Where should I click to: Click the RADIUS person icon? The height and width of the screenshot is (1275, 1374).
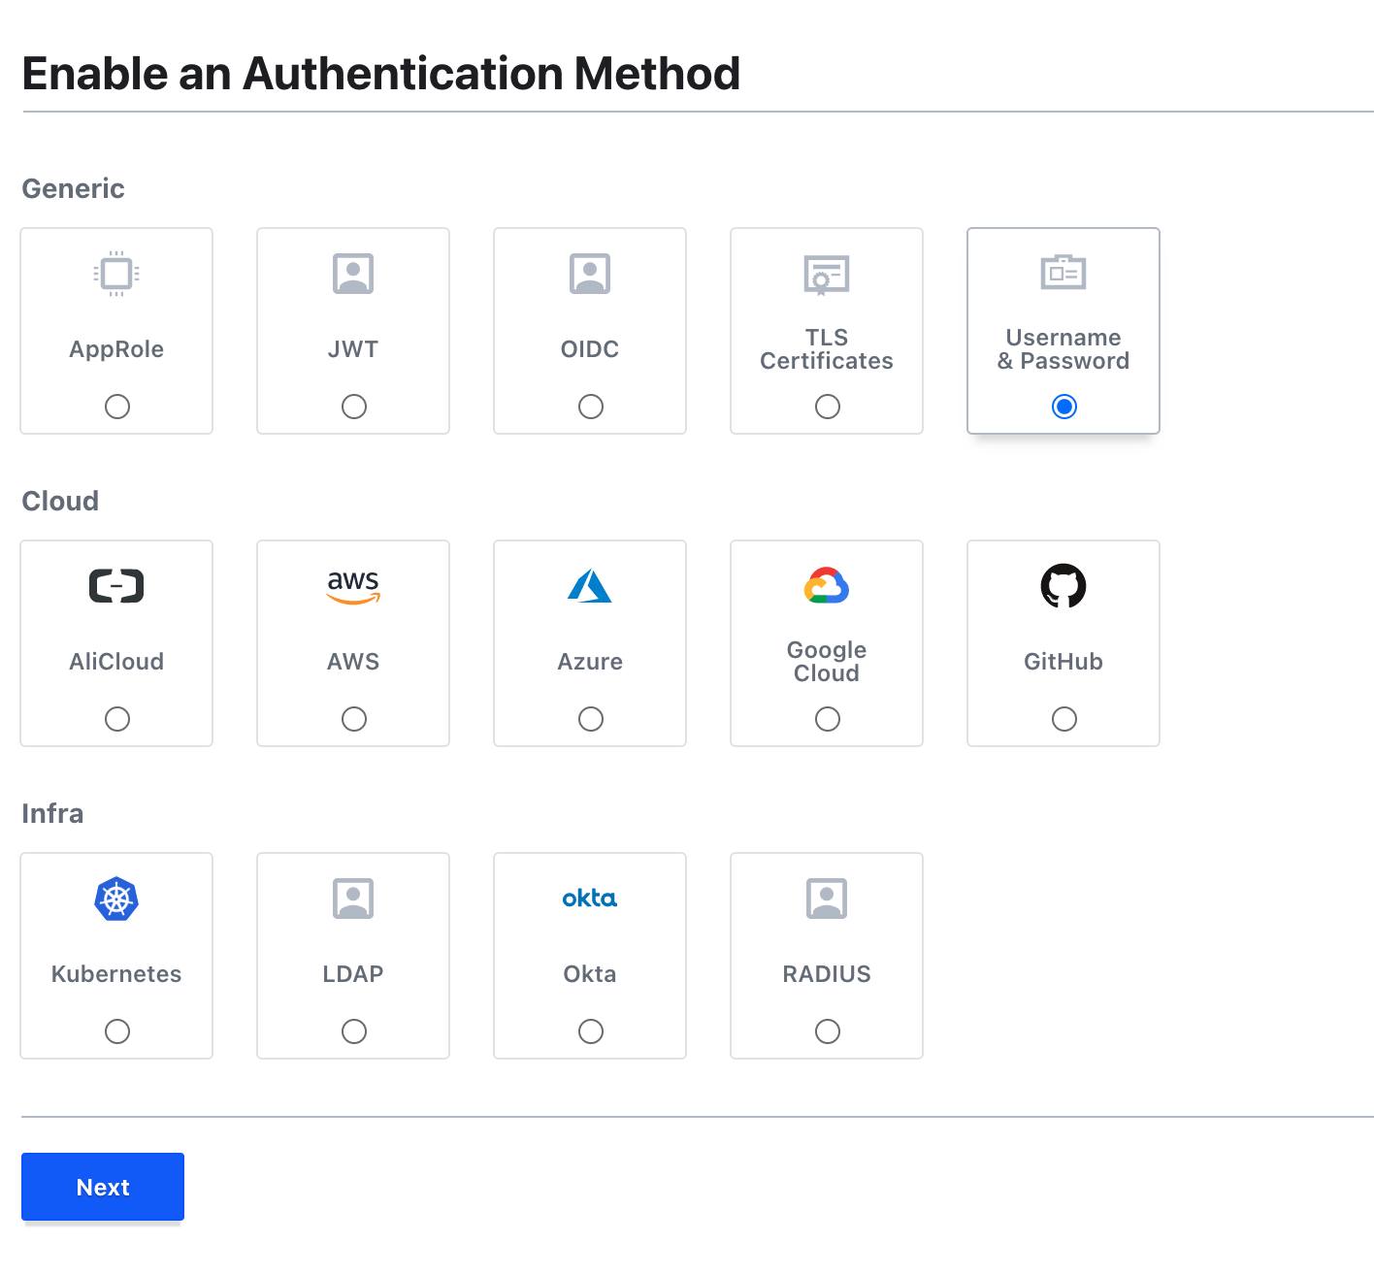click(826, 899)
